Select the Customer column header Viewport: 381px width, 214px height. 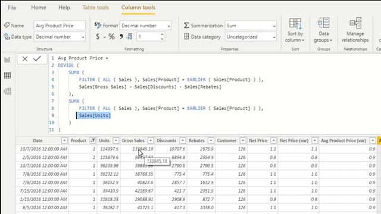pos(226,140)
